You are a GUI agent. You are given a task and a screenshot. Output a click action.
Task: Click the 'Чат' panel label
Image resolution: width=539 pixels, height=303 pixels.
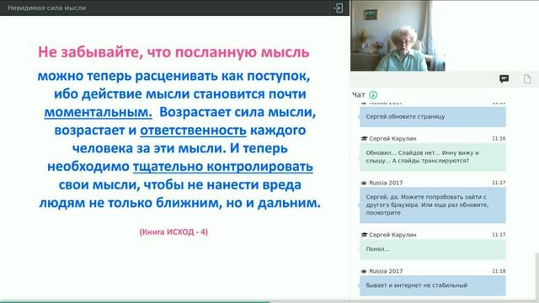pos(358,95)
